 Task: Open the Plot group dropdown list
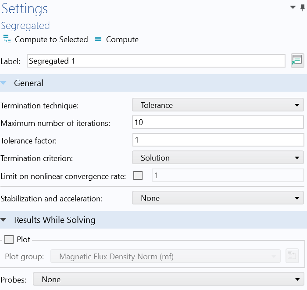(165, 256)
